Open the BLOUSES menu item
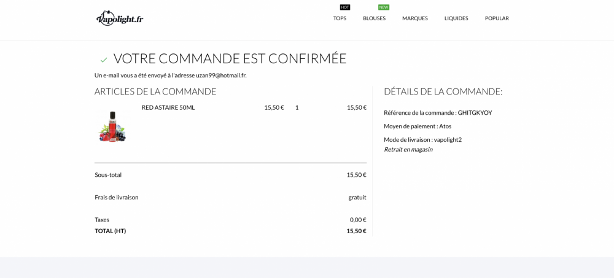Viewport: 614px width, 278px height. click(374, 18)
